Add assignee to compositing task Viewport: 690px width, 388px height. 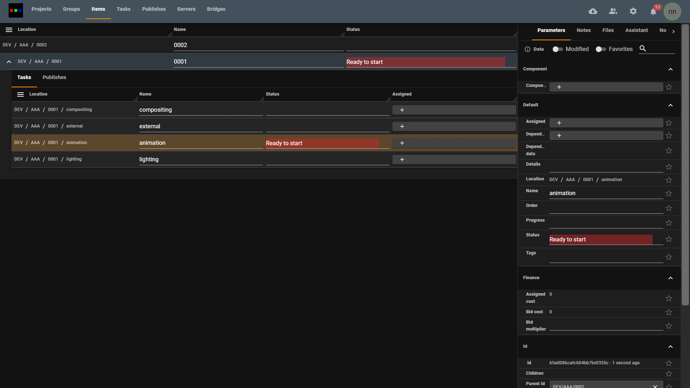pos(402,110)
